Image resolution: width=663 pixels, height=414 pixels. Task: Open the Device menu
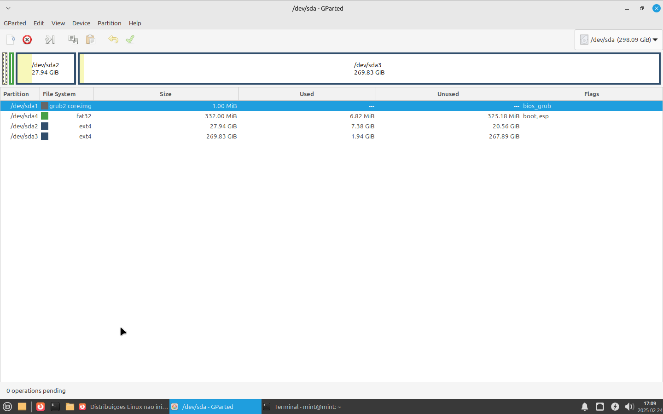[x=81, y=23]
